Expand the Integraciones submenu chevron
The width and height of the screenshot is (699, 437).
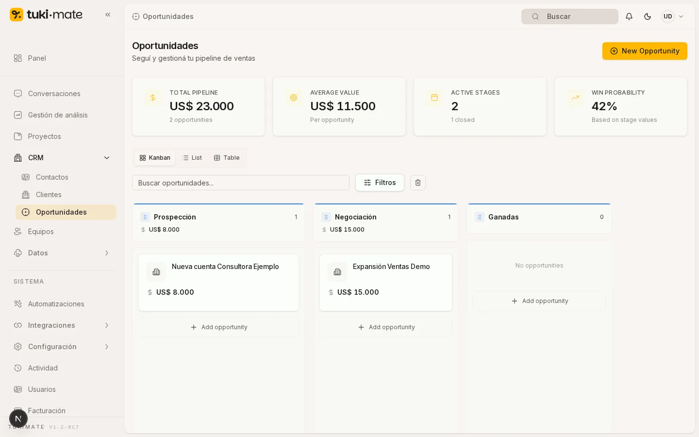coord(107,325)
